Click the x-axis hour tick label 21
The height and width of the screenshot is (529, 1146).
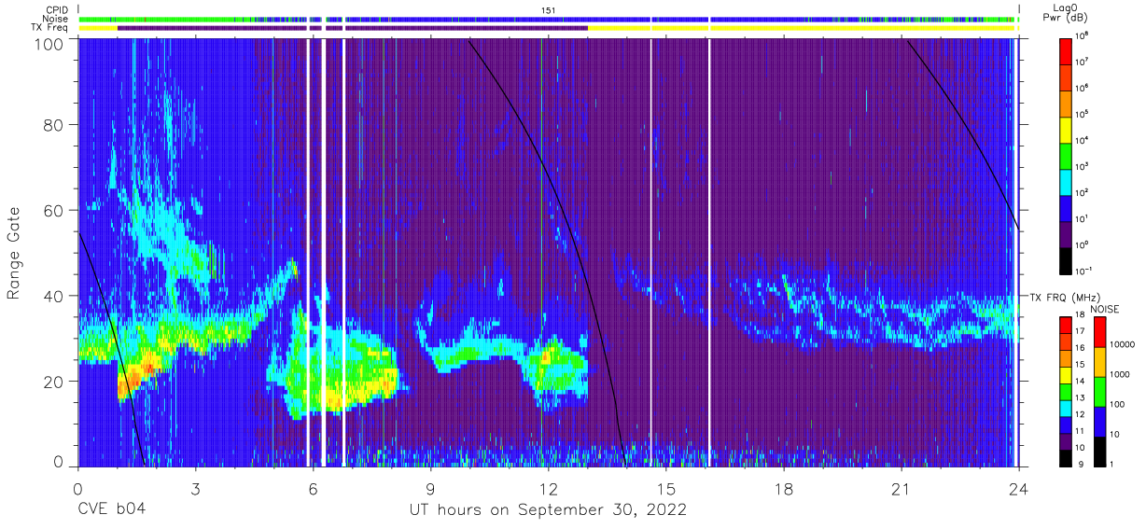(902, 488)
